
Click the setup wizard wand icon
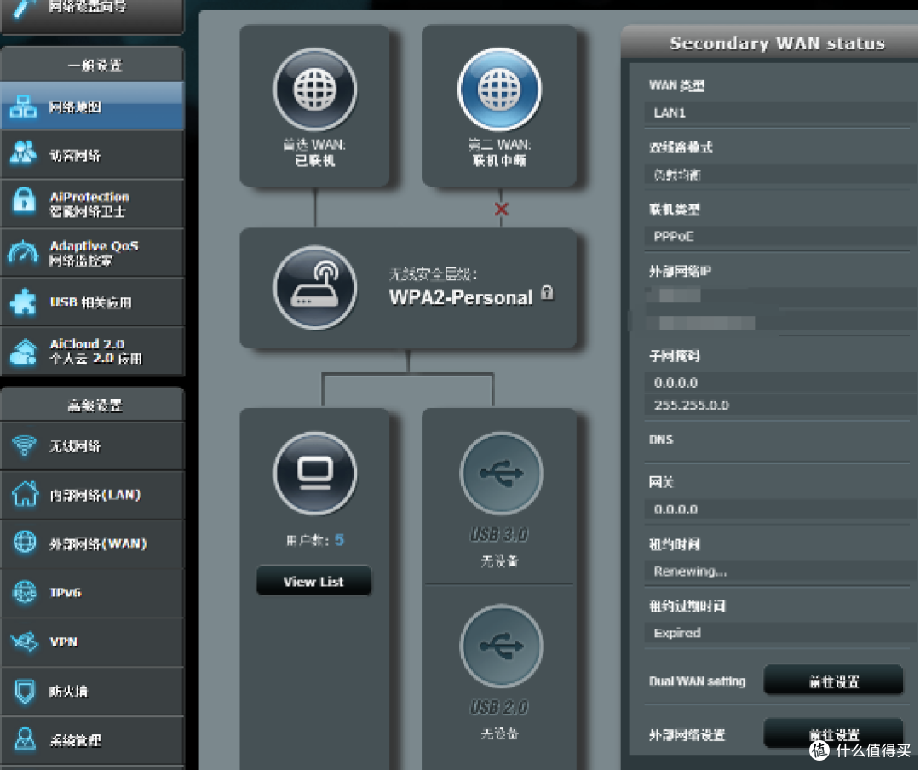click(24, 9)
